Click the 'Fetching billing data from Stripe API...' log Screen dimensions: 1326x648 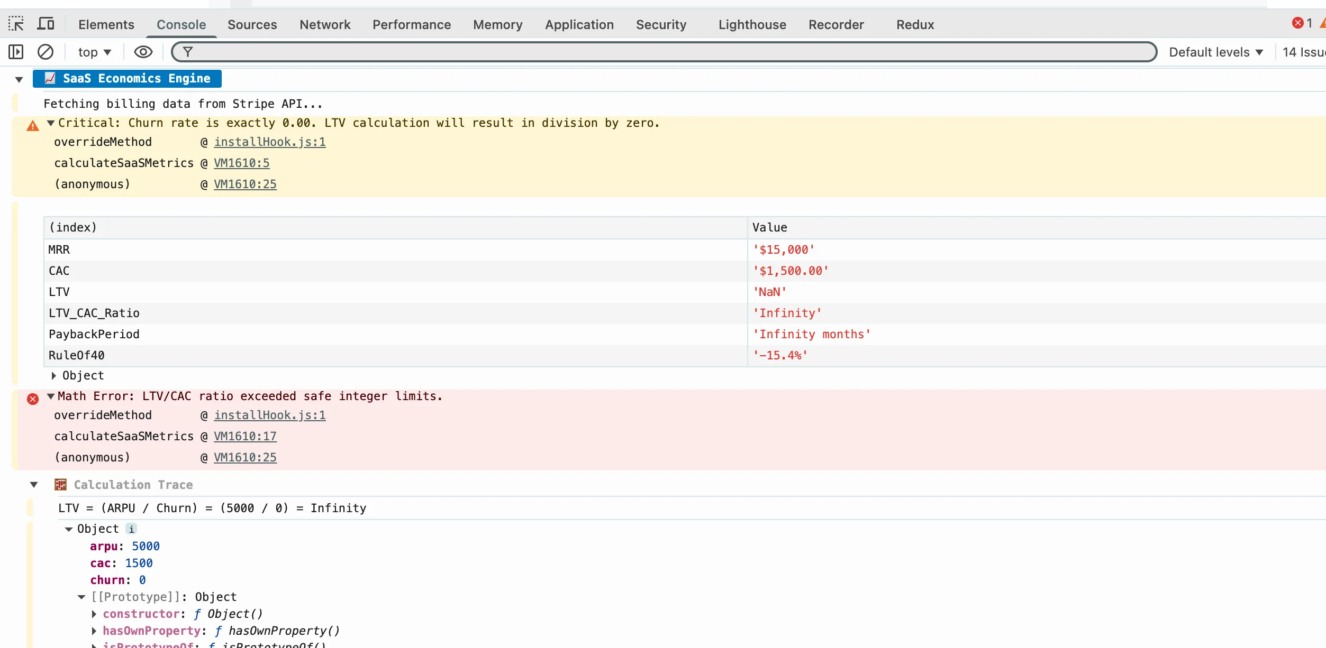(183, 104)
